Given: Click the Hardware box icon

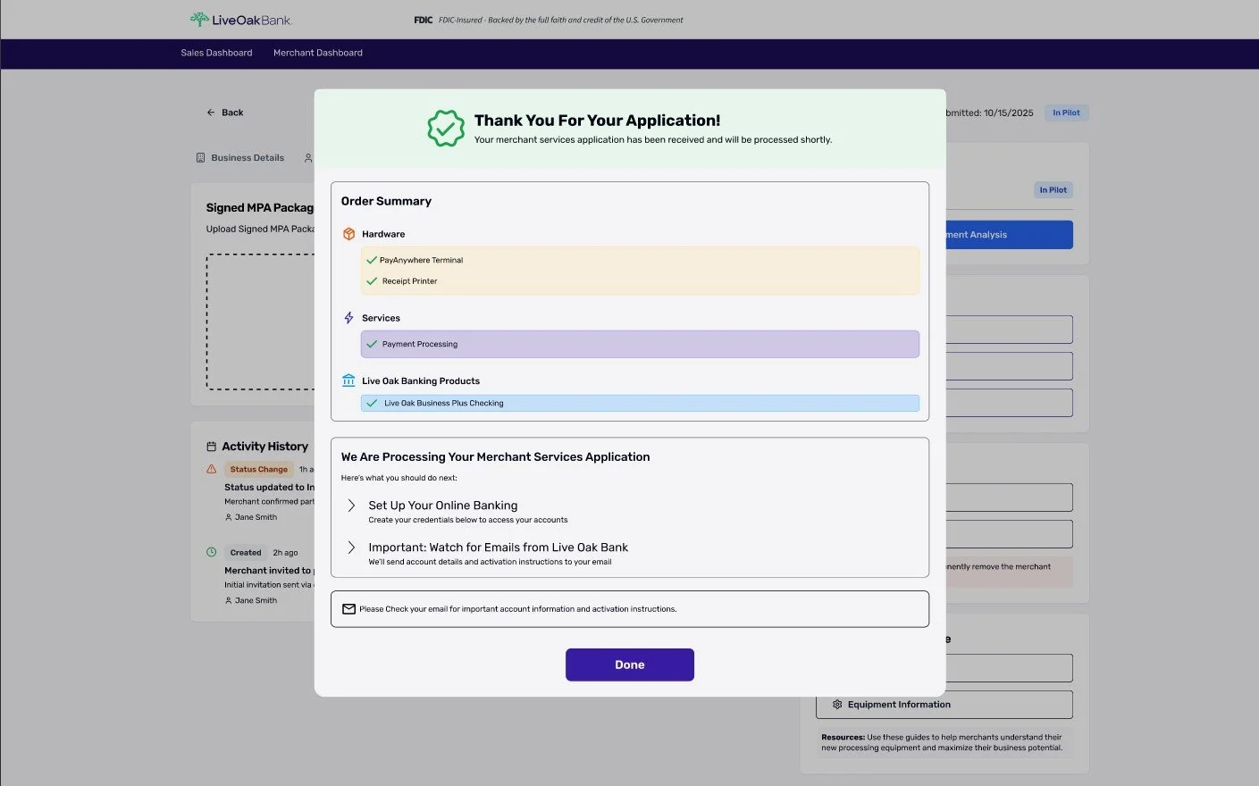Looking at the screenshot, I should pos(348,234).
